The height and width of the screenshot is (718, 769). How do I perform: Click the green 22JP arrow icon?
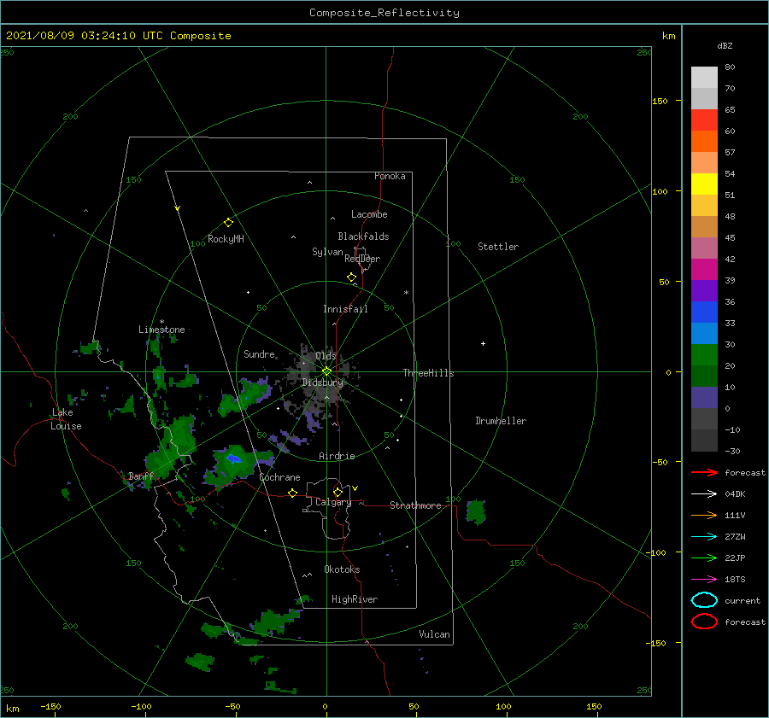(x=704, y=557)
